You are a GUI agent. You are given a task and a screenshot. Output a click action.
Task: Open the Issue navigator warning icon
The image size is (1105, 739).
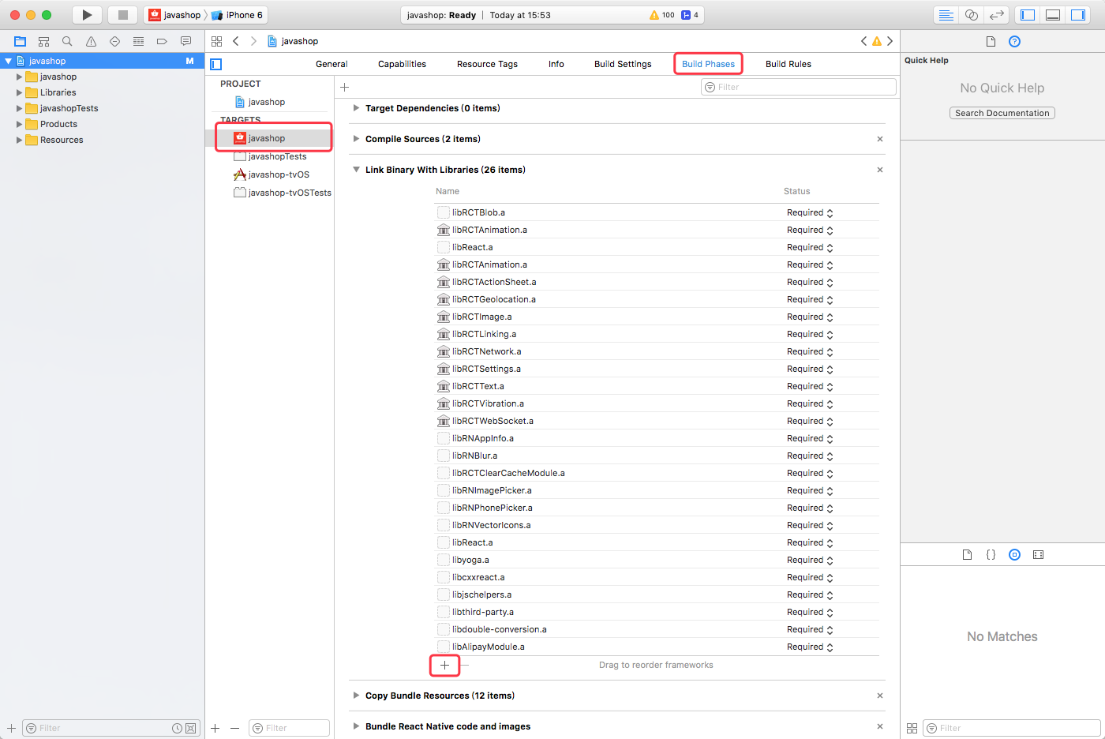pyautogui.click(x=91, y=41)
